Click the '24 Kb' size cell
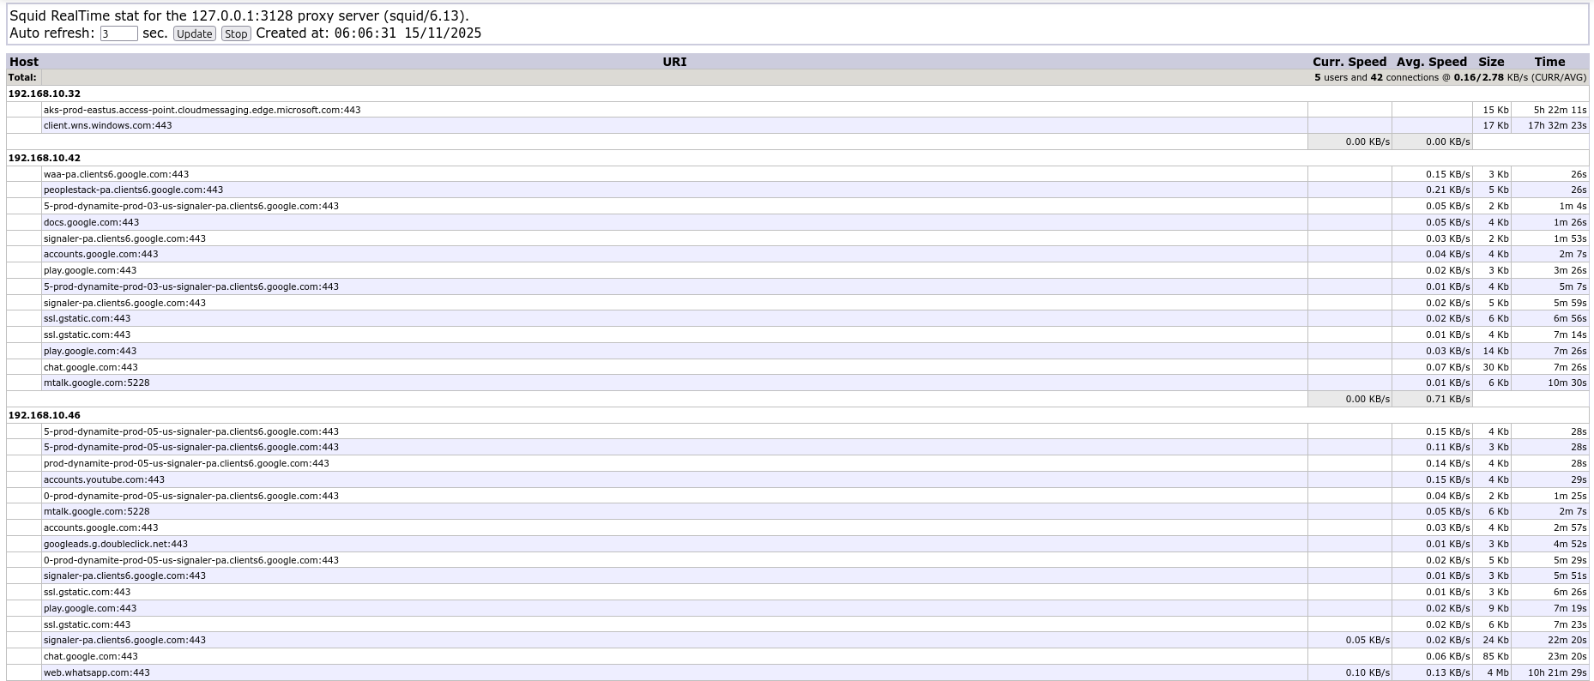This screenshot has width=1594, height=681. click(x=1491, y=640)
